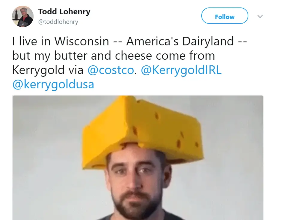Click the words 'come from' in the tweet
Viewport: 281px width, 220px height.
(185, 56)
